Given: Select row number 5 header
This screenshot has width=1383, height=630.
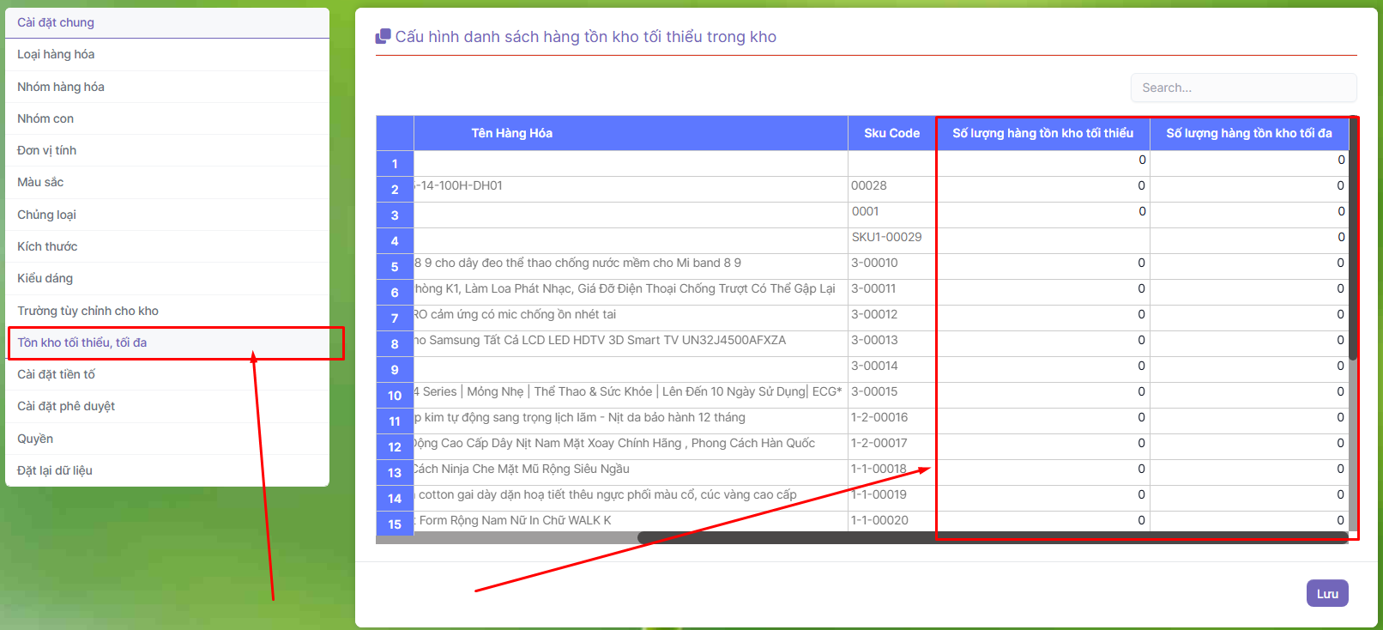Looking at the screenshot, I should pos(395,267).
